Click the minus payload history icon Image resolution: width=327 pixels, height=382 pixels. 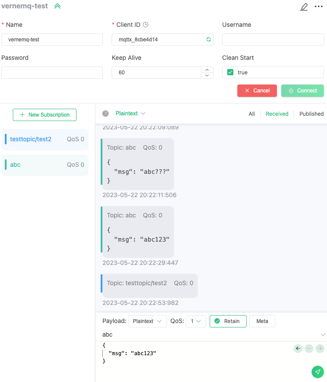(x=309, y=349)
